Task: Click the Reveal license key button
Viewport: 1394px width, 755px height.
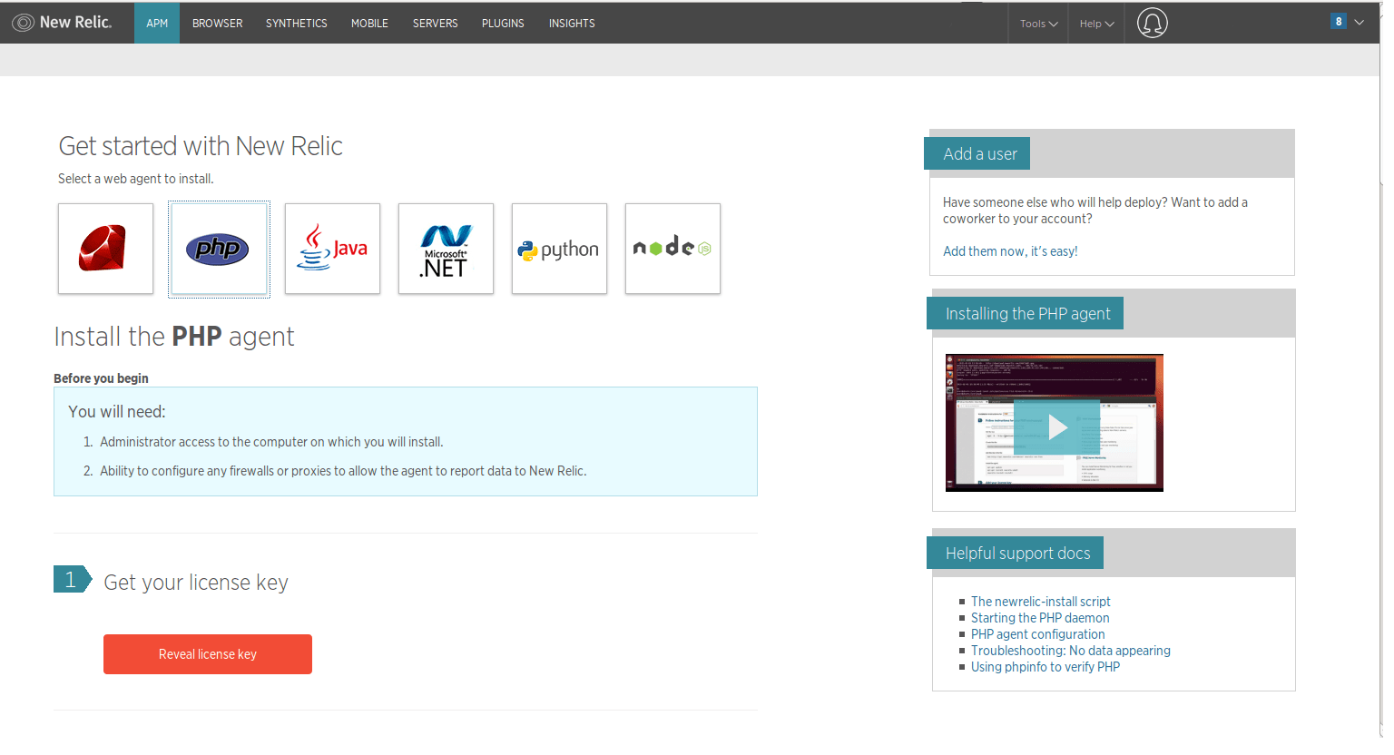Action: pyautogui.click(x=208, y=654)
